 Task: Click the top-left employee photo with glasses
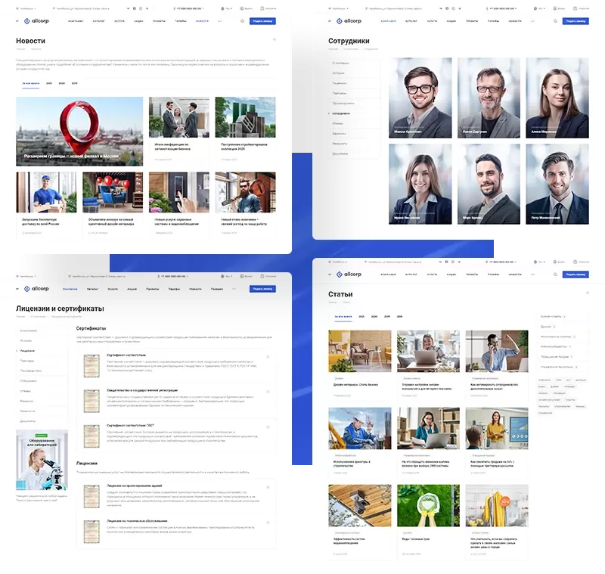[x=420, y=98]
